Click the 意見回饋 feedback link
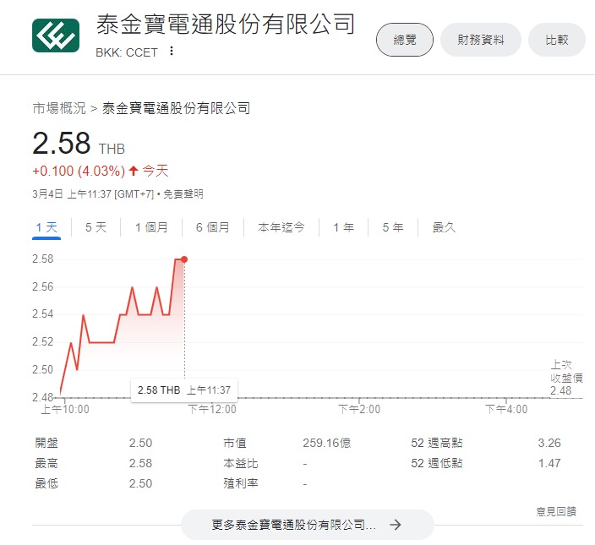 [x=556, y=512]
